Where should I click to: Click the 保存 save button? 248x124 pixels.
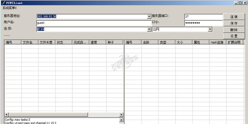coord(234,23)
